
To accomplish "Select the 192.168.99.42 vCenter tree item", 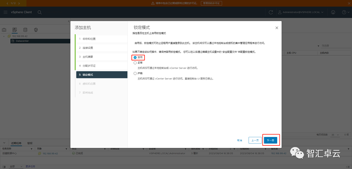I will [20, 36].
